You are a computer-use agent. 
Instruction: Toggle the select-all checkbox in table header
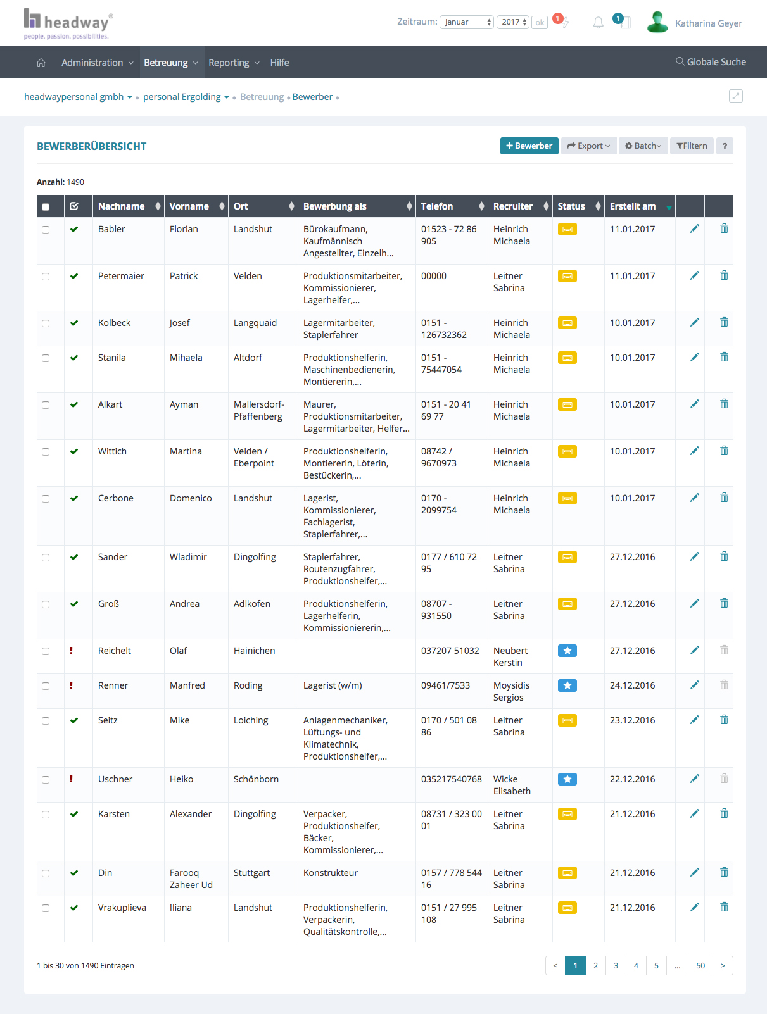[x=46, y=207]
